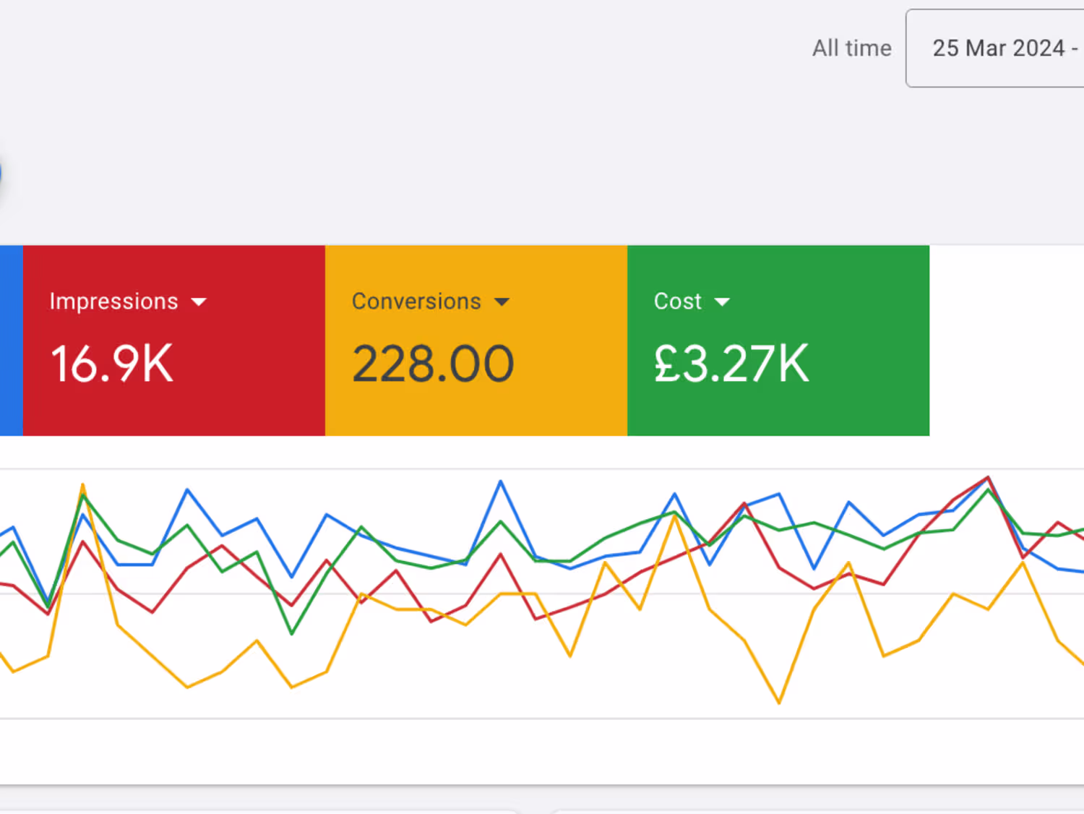Screen dimensions: 1084x814
Task: Click the Conversions metric label
Action: click(416, 301)
